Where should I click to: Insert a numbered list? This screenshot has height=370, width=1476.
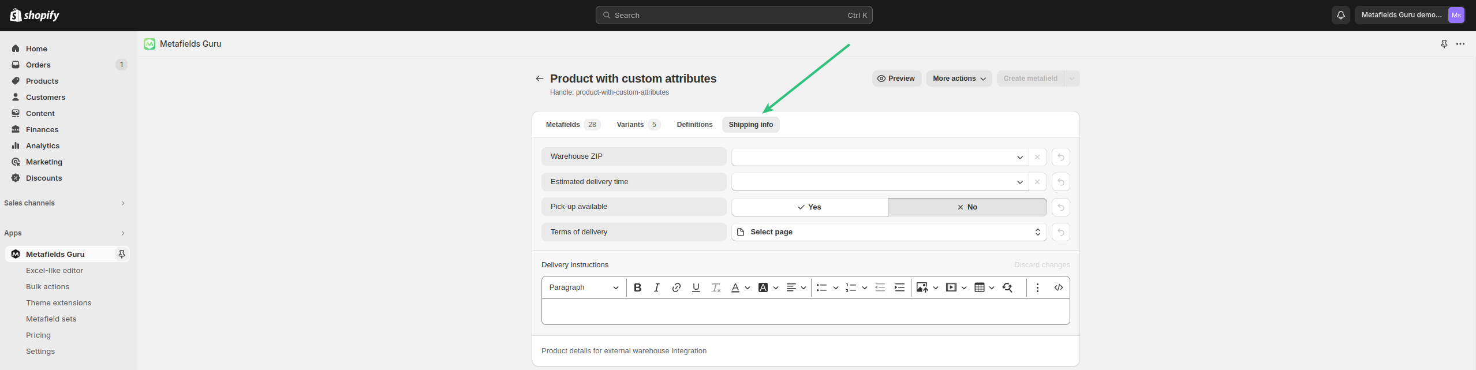850,287
